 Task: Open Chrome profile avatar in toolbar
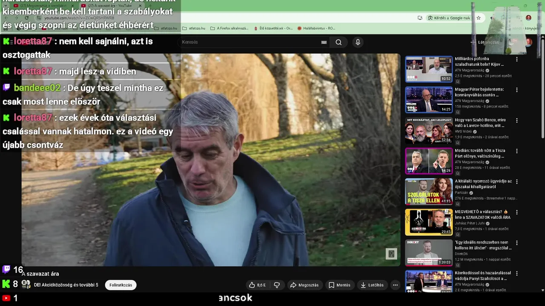528,18
